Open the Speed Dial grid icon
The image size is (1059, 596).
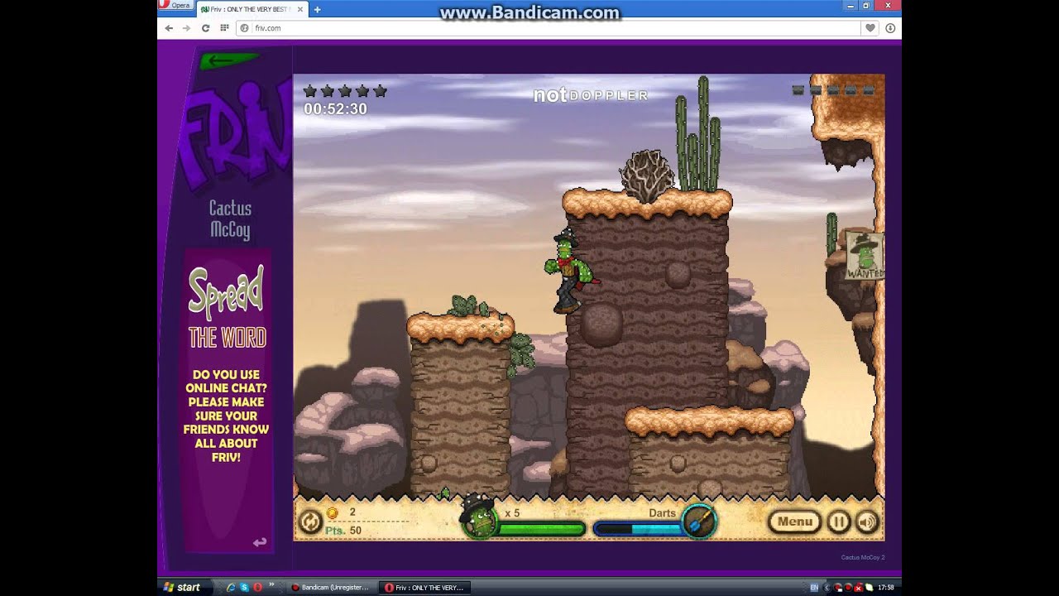pyautogui.click(x=224, y=27)
